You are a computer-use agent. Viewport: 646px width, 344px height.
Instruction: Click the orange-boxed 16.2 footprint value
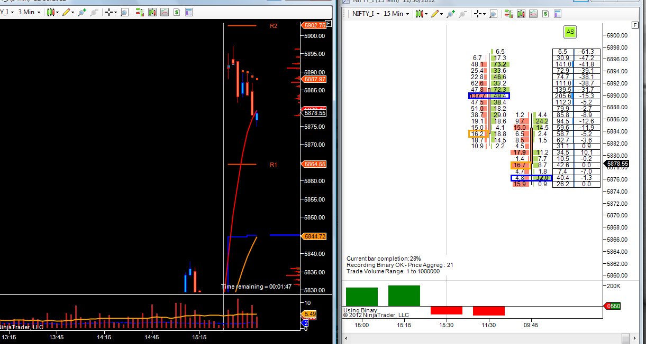tap(477, 134)
